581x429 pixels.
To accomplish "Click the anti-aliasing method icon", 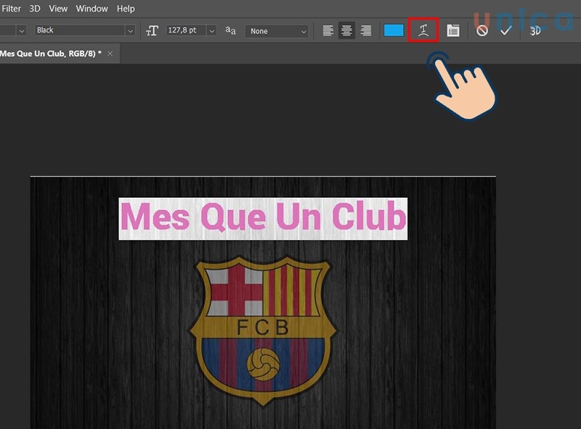I will [229, 31].
